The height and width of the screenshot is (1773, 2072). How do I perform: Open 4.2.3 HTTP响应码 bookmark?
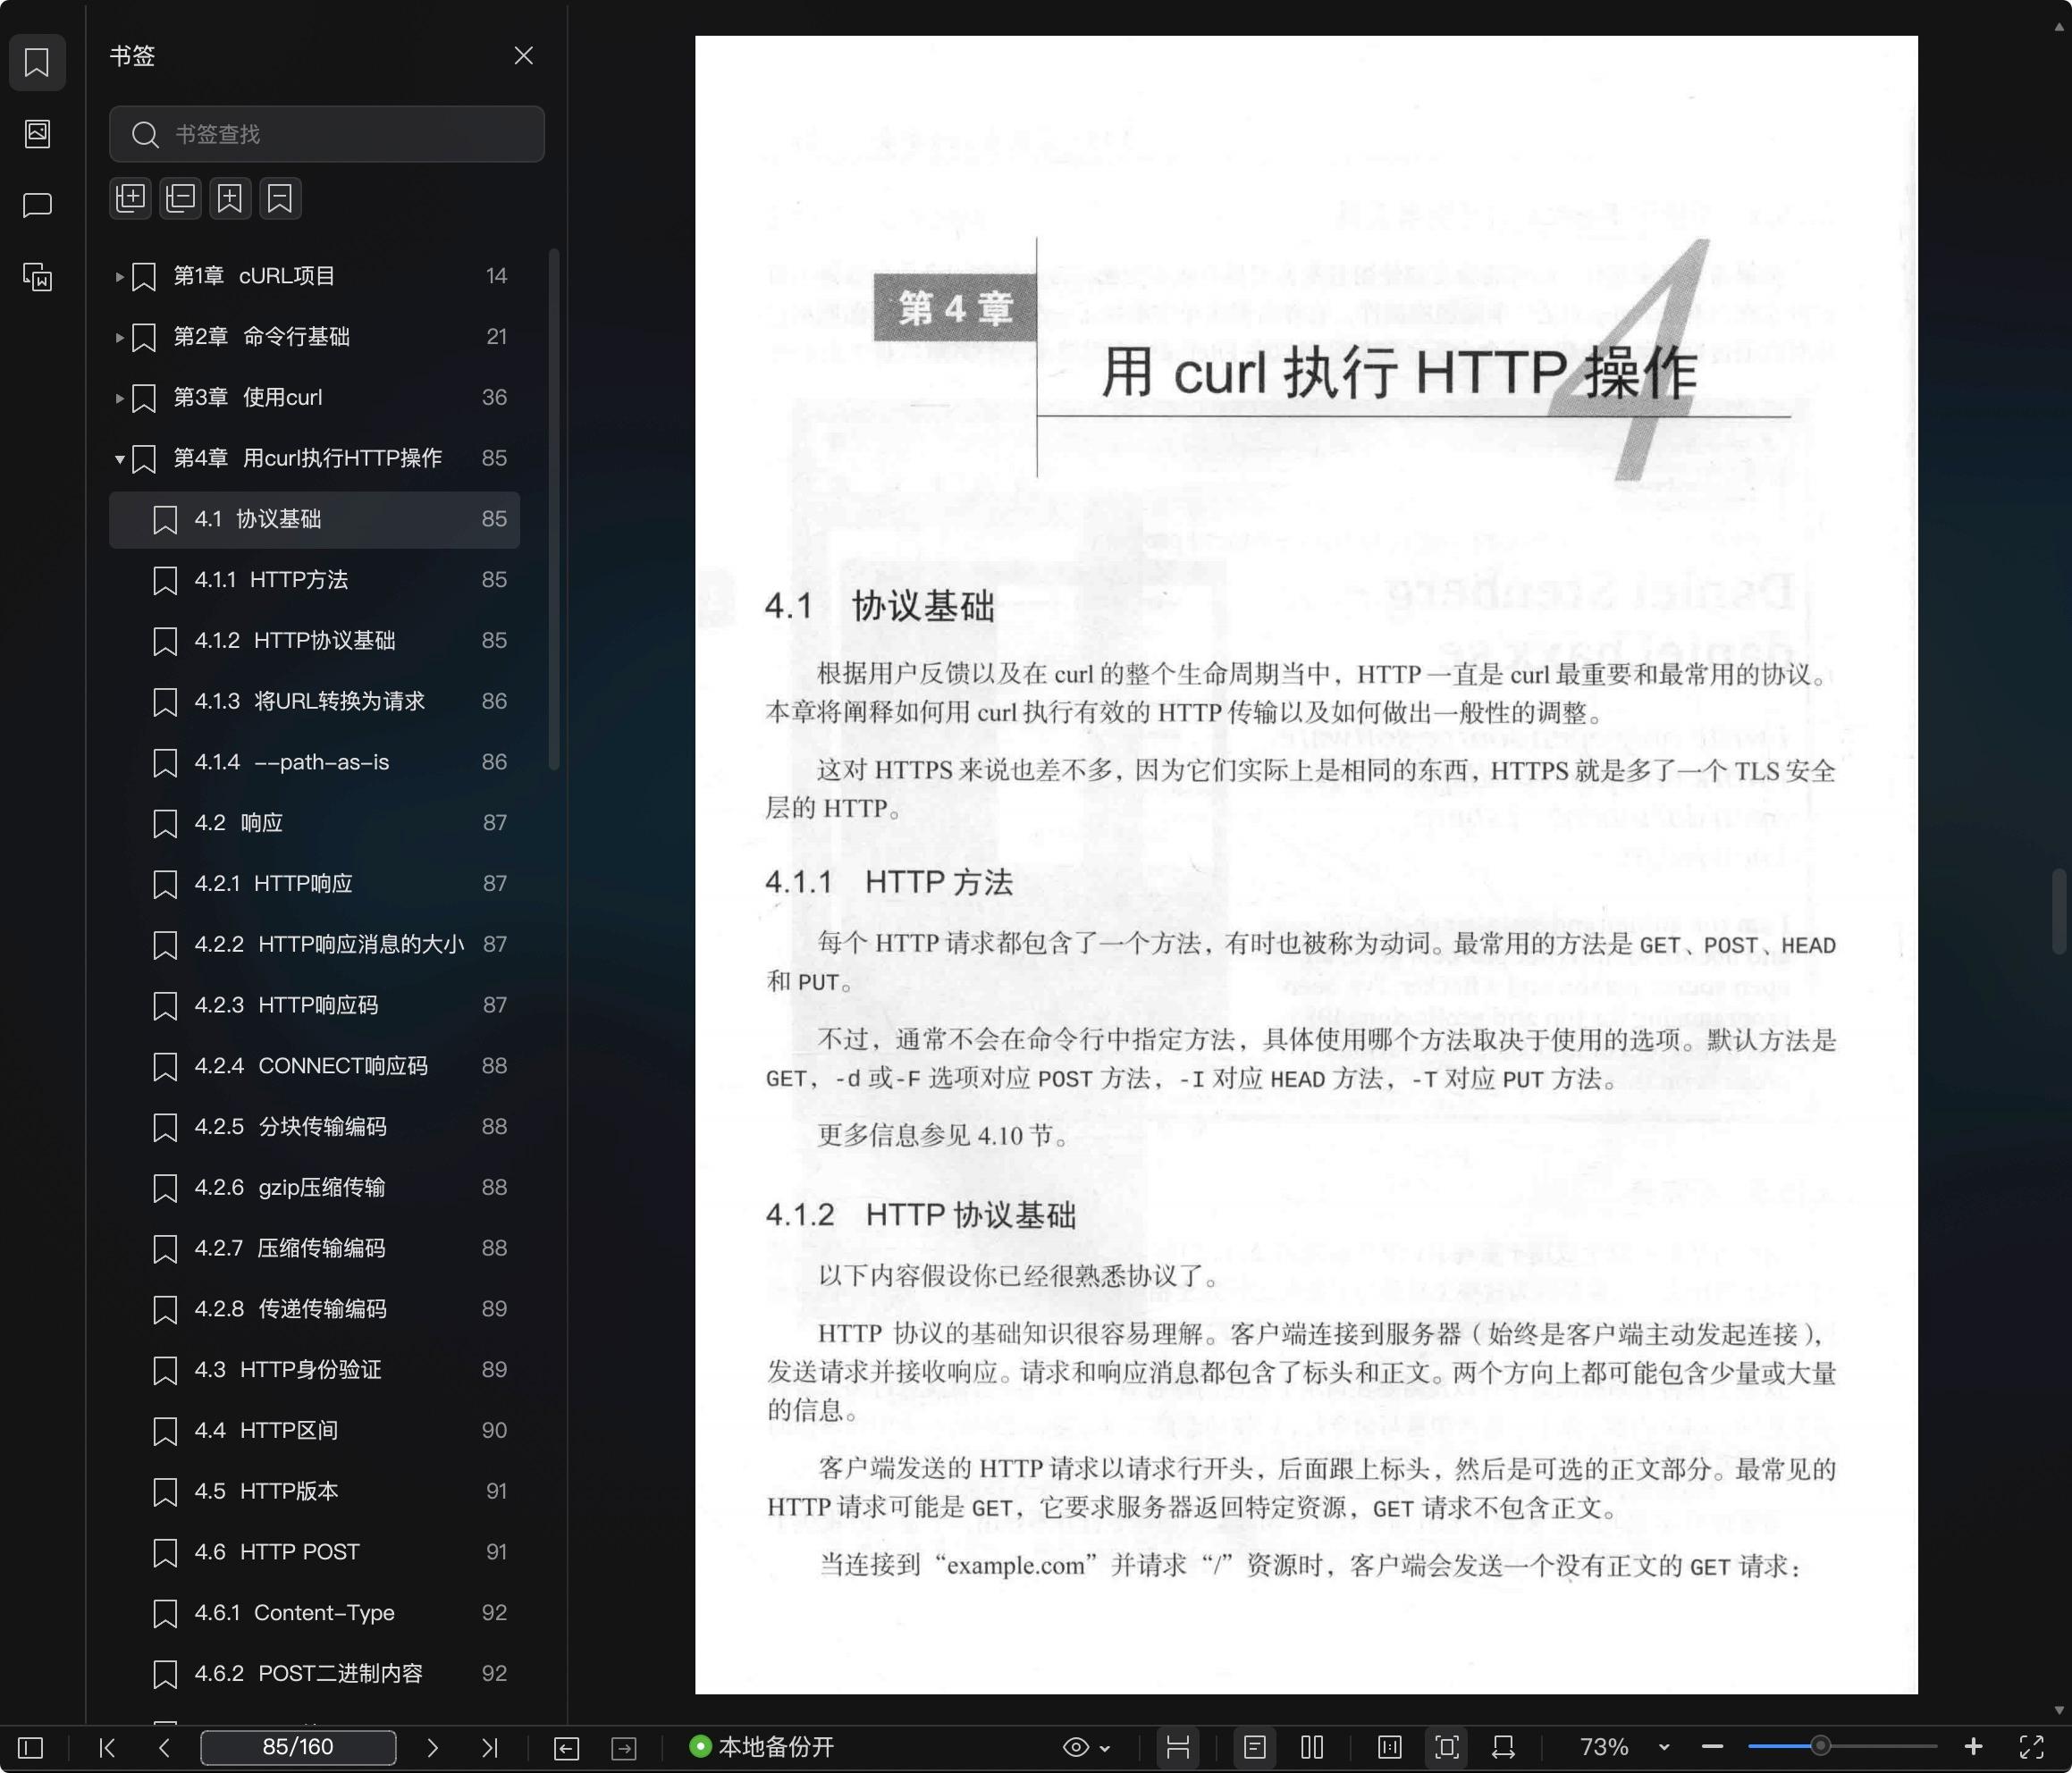(x=314, y=1005)
